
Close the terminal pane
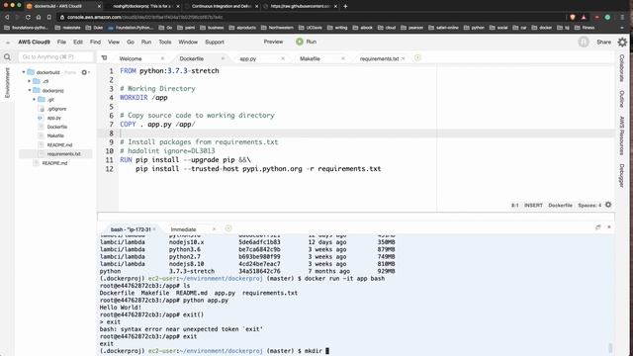pyautogui.click(x=609, y=227)
